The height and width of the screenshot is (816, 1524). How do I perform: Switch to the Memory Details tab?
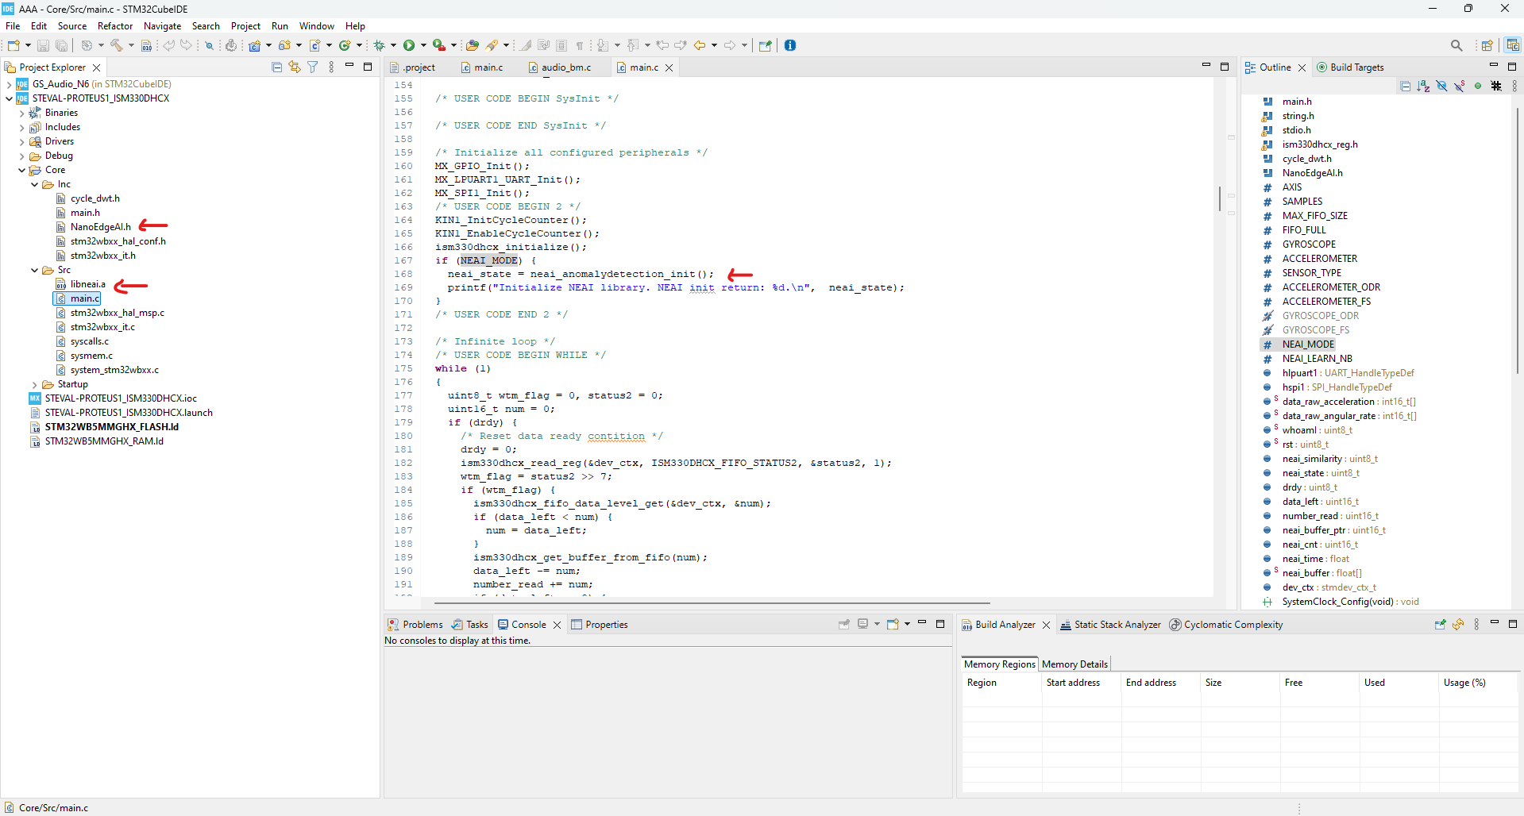coord(1074,664)
